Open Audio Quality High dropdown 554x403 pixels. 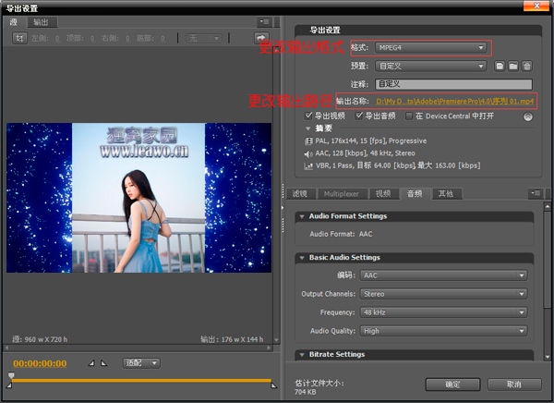(444, 331)
